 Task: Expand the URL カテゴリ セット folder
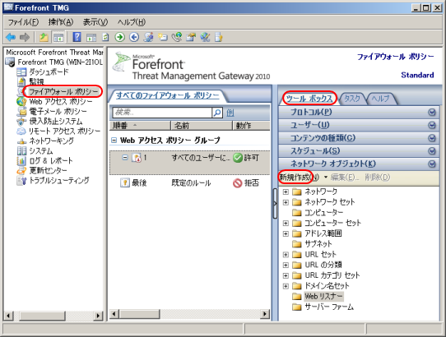[286, 275]
